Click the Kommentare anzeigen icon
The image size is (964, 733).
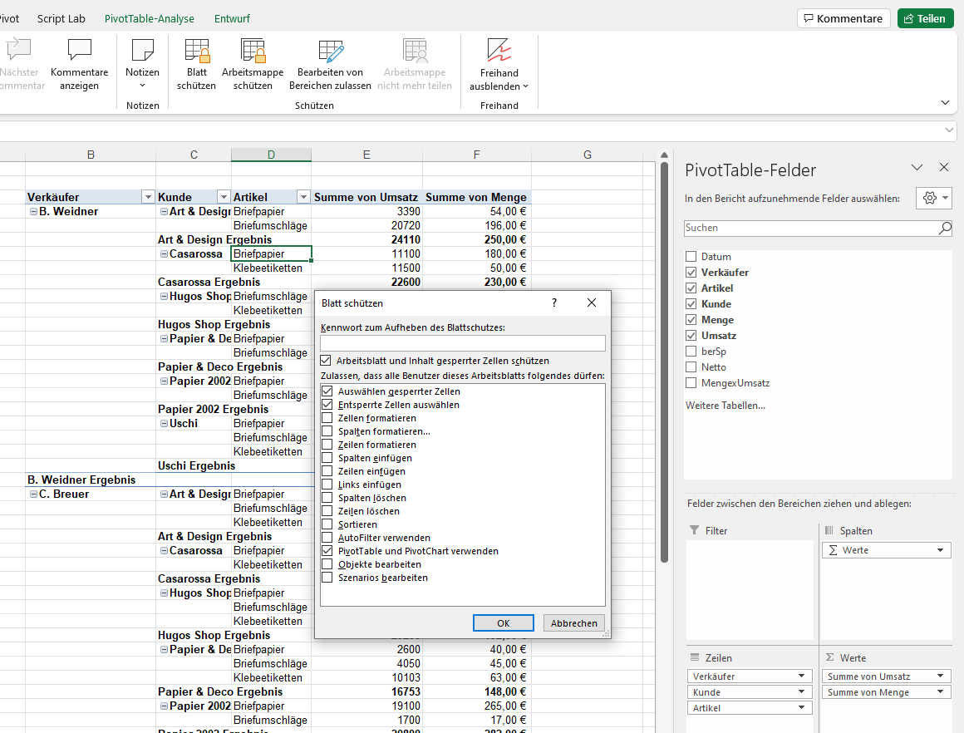click(x=80, y=64)
